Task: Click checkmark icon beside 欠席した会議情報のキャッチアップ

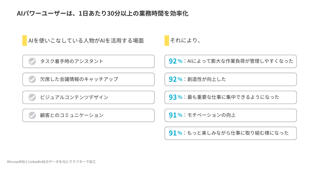Action: click(32, 79)
